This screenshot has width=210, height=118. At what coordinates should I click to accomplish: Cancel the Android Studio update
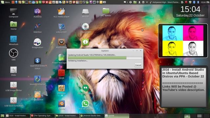click(138, 65)
